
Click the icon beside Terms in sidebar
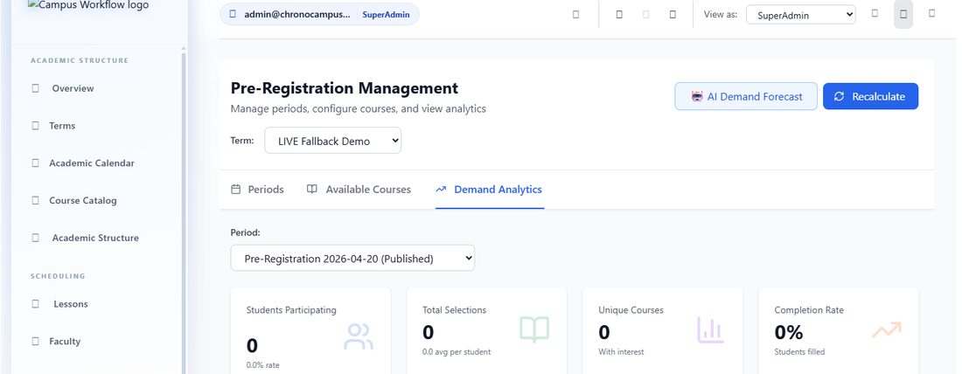[x=35, y=126]
